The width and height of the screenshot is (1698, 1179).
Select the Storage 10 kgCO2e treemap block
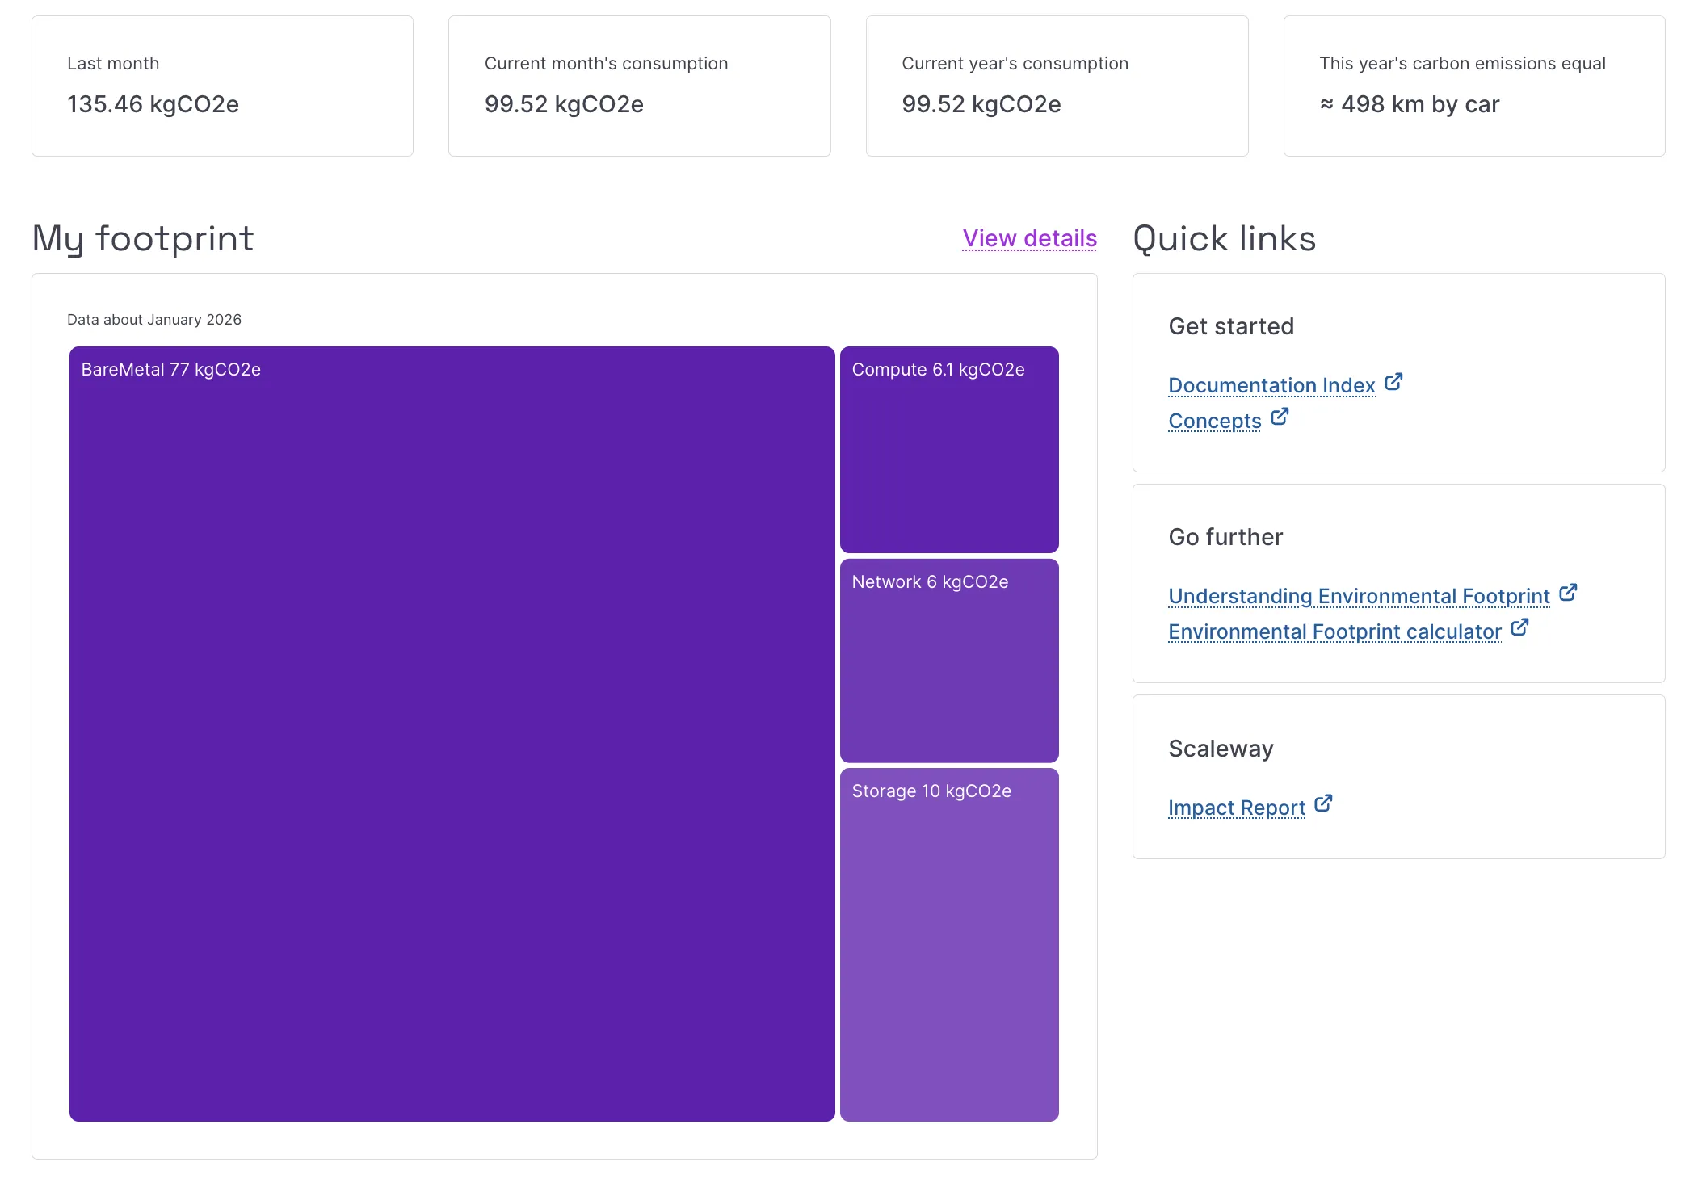(x=948, y=944)
